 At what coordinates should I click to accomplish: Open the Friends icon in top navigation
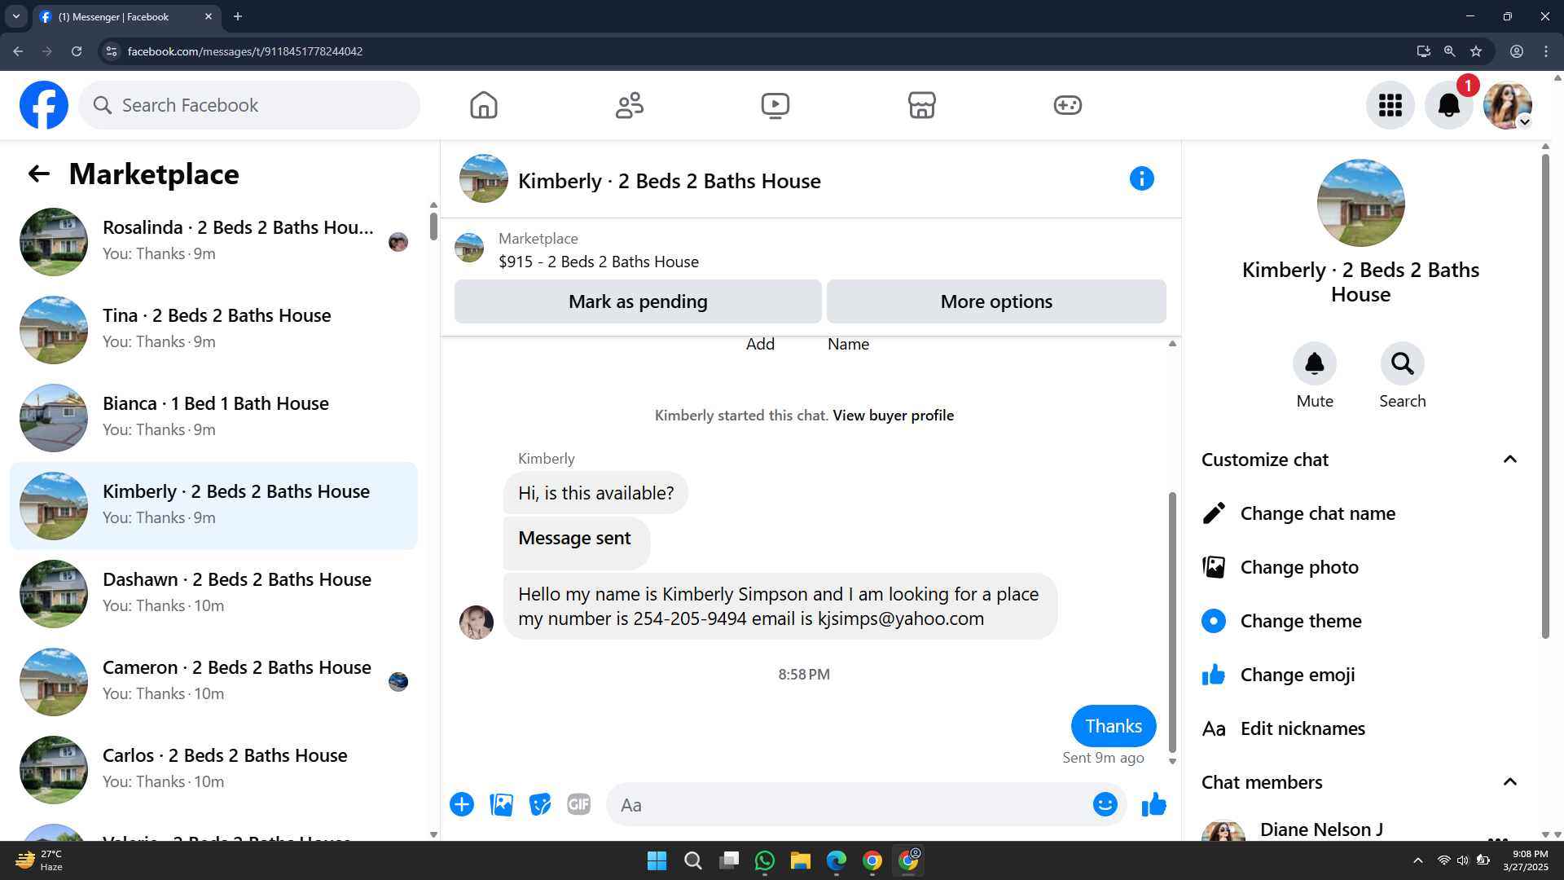pos(630,105)
